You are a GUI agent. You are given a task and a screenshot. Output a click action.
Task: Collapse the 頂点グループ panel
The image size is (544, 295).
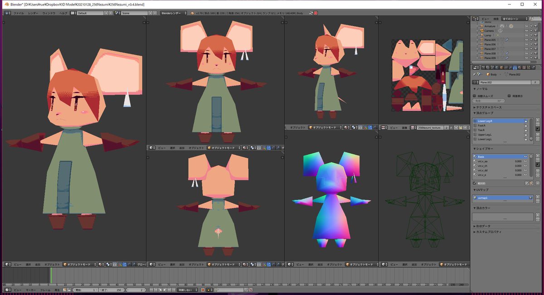click(x=484, y=113)
